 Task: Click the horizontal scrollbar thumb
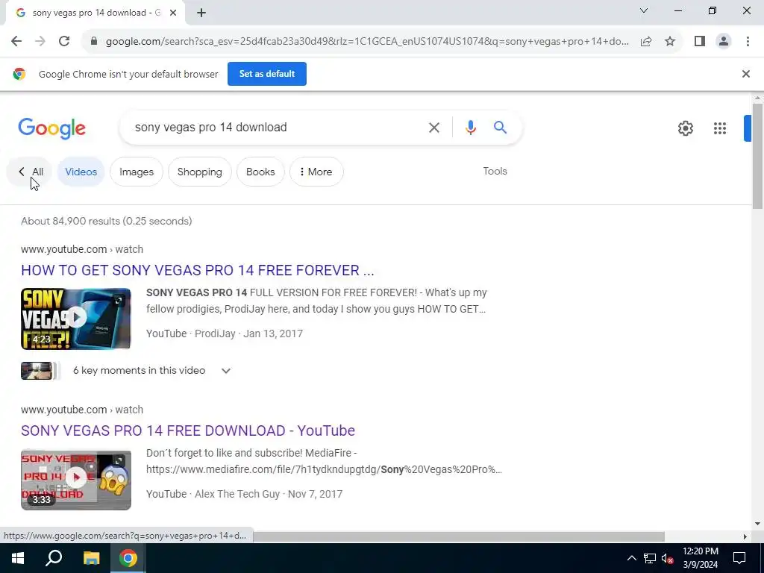click(x=458, y=536)
